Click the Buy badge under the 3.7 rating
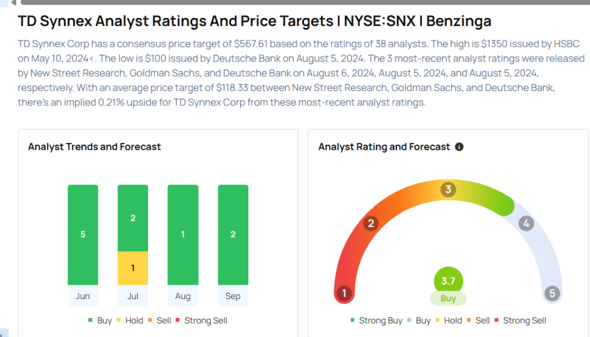This screenshot has height=337, width=590. tap(448, 298)
